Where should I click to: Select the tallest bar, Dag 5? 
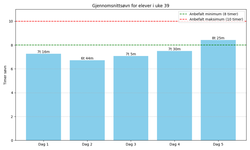(x=218, y=90)
